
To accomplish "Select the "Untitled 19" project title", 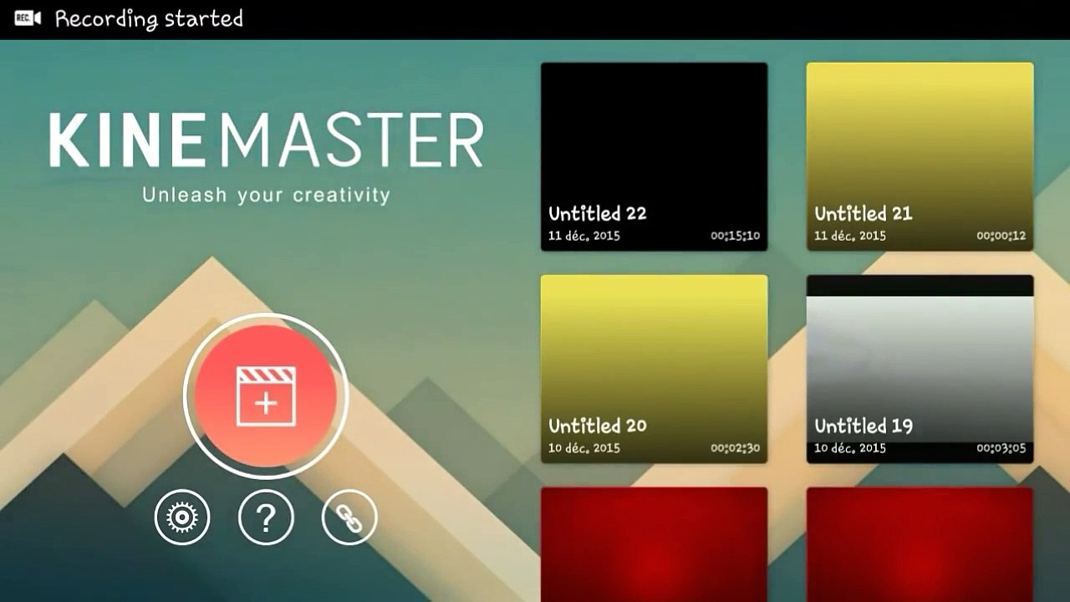I will (x=864, y=426).
